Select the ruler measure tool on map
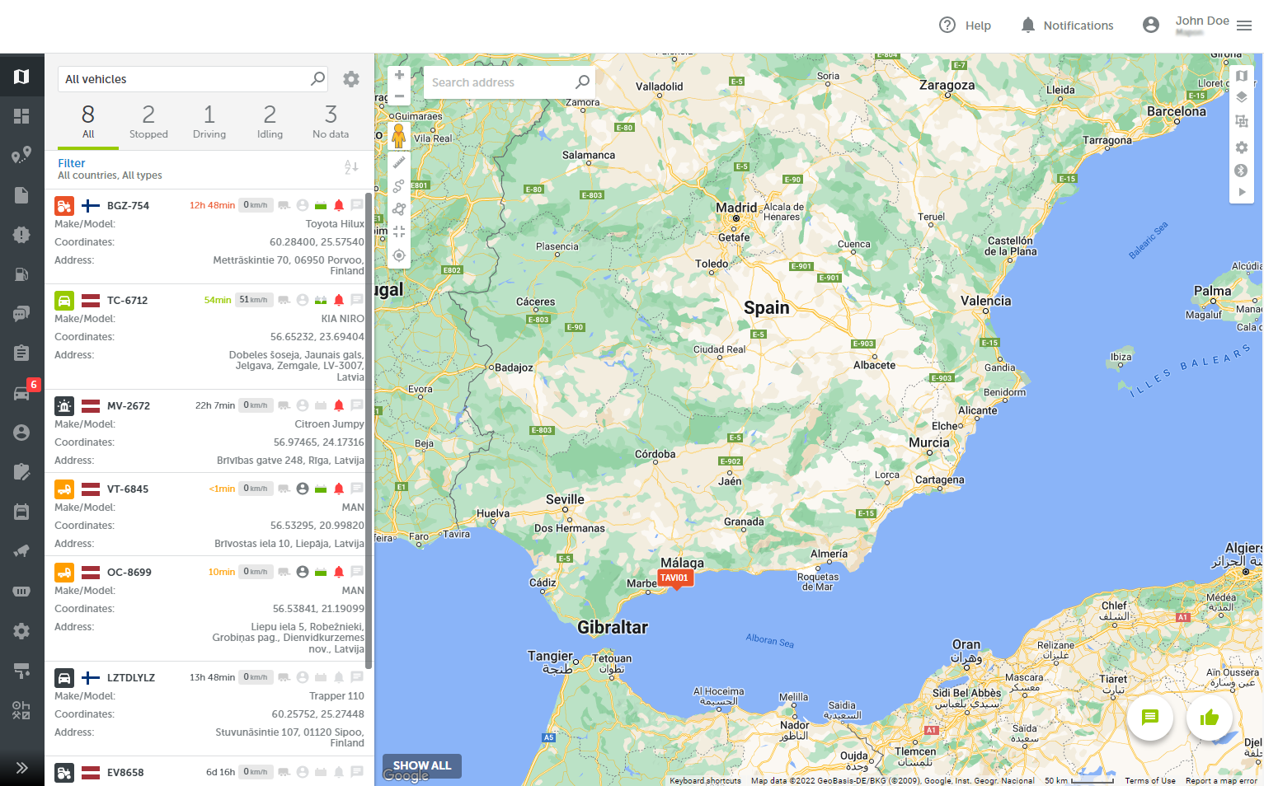Viewport: 1264px width, 786px height. pos(399,163)
